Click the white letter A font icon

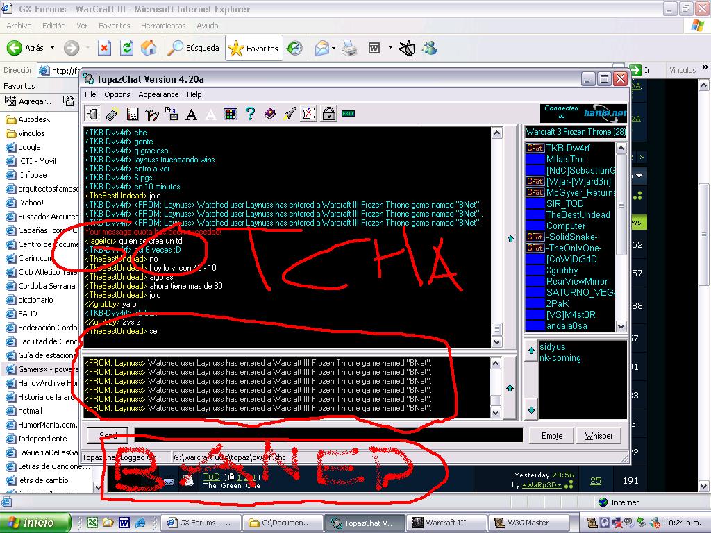tap(211, 115)
